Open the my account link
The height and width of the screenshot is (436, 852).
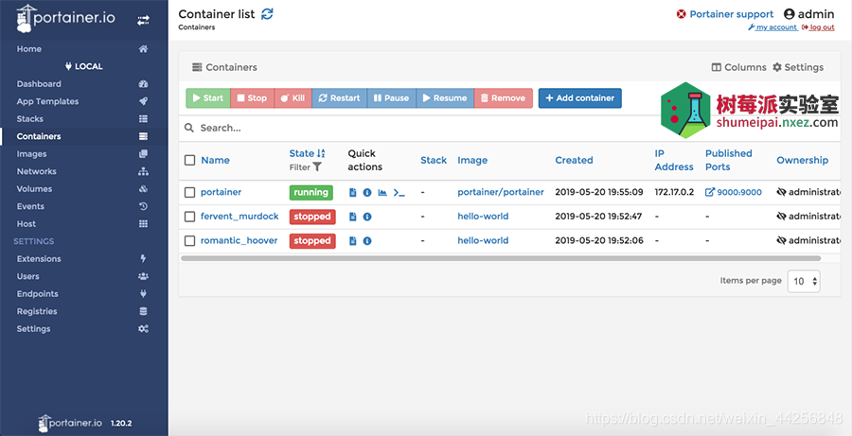[x=772, y=27]
